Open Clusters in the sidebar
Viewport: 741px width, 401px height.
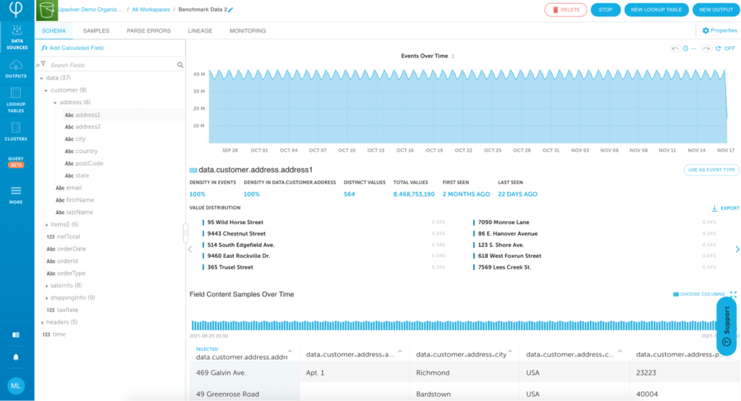[16, 131]
